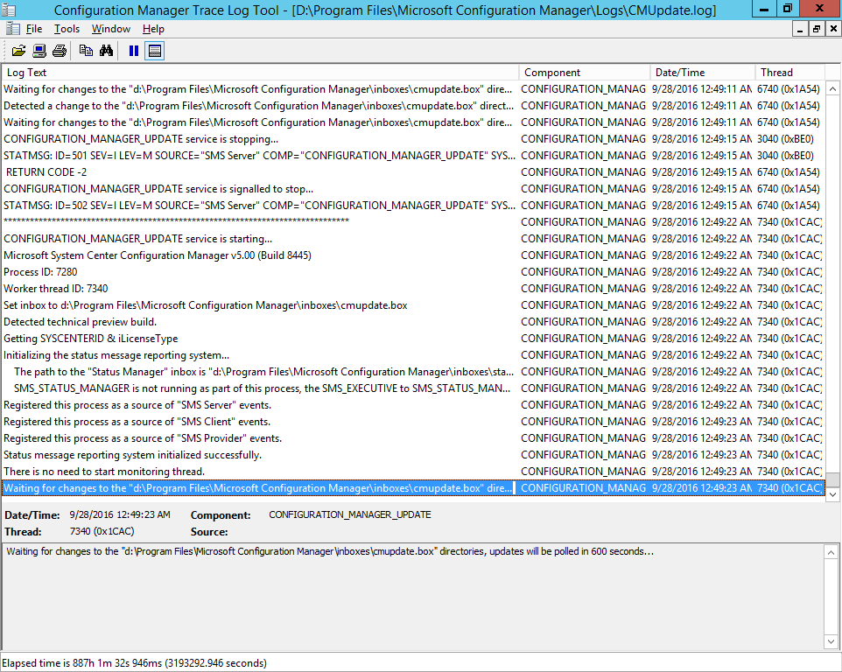The height and width of the screenshot is (672, 842).
Task: Click inside the log detail text box
Action: (413, 597)
